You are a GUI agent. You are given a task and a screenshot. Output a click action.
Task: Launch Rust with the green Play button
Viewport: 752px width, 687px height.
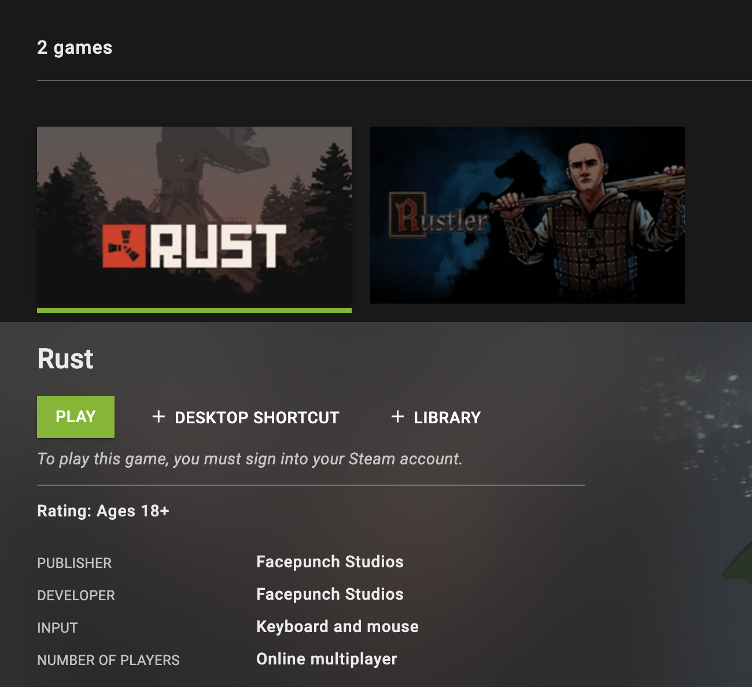pyautogui.click(x=76, y=417)
